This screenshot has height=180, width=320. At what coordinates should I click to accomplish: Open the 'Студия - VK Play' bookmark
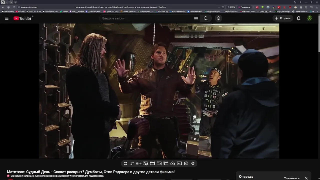[110, 11]
